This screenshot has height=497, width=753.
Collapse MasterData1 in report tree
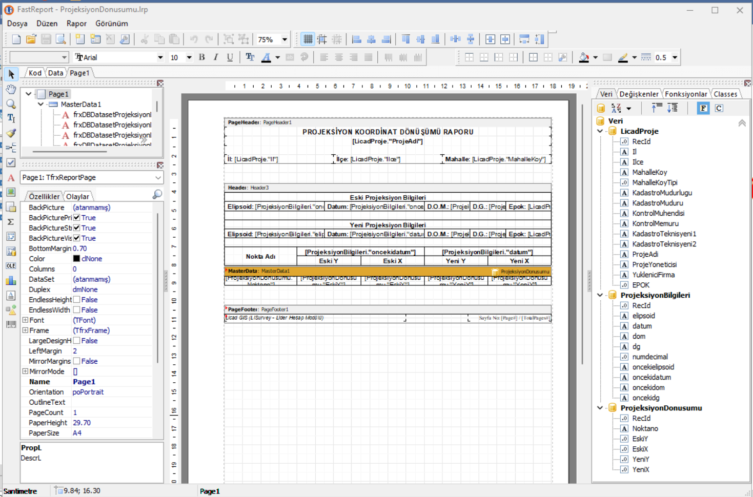[40, 104]
